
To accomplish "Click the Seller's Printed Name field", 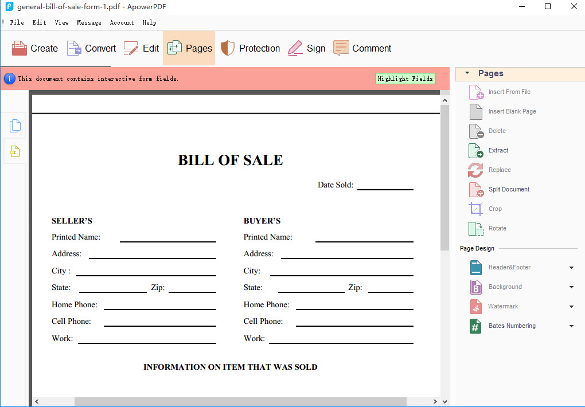I will pos(168,237).
